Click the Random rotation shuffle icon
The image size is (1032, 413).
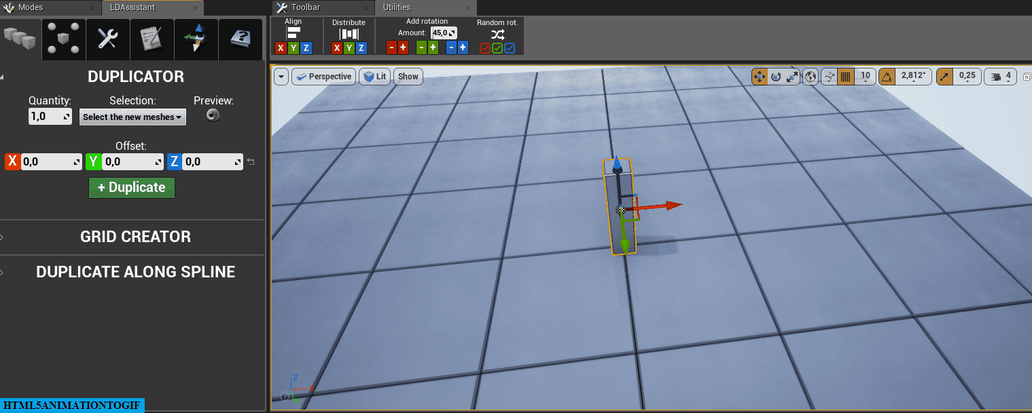[497, 34]
